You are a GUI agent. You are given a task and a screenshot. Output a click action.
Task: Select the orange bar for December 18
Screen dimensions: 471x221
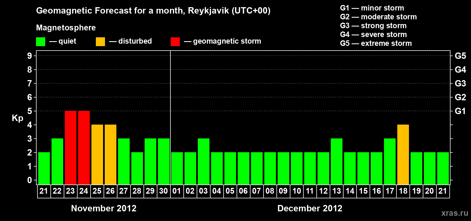point(403,155)
